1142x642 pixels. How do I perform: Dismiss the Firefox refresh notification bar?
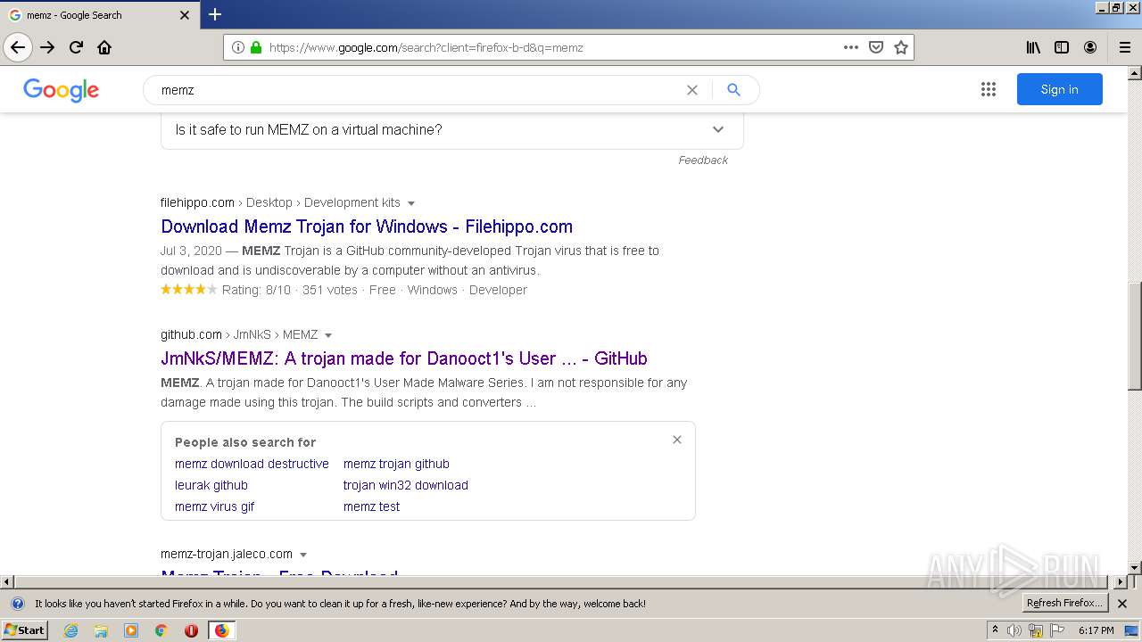[x=1122, y=604]
